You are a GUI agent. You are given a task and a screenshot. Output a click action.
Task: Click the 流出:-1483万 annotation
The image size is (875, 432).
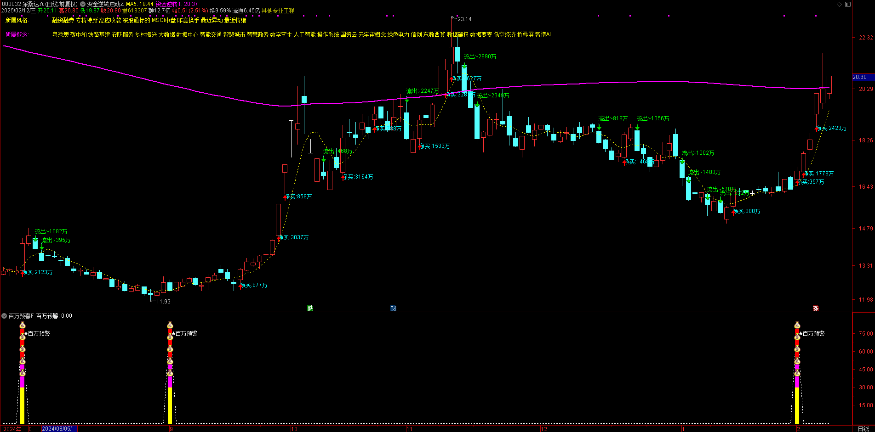tap(704, 172)
